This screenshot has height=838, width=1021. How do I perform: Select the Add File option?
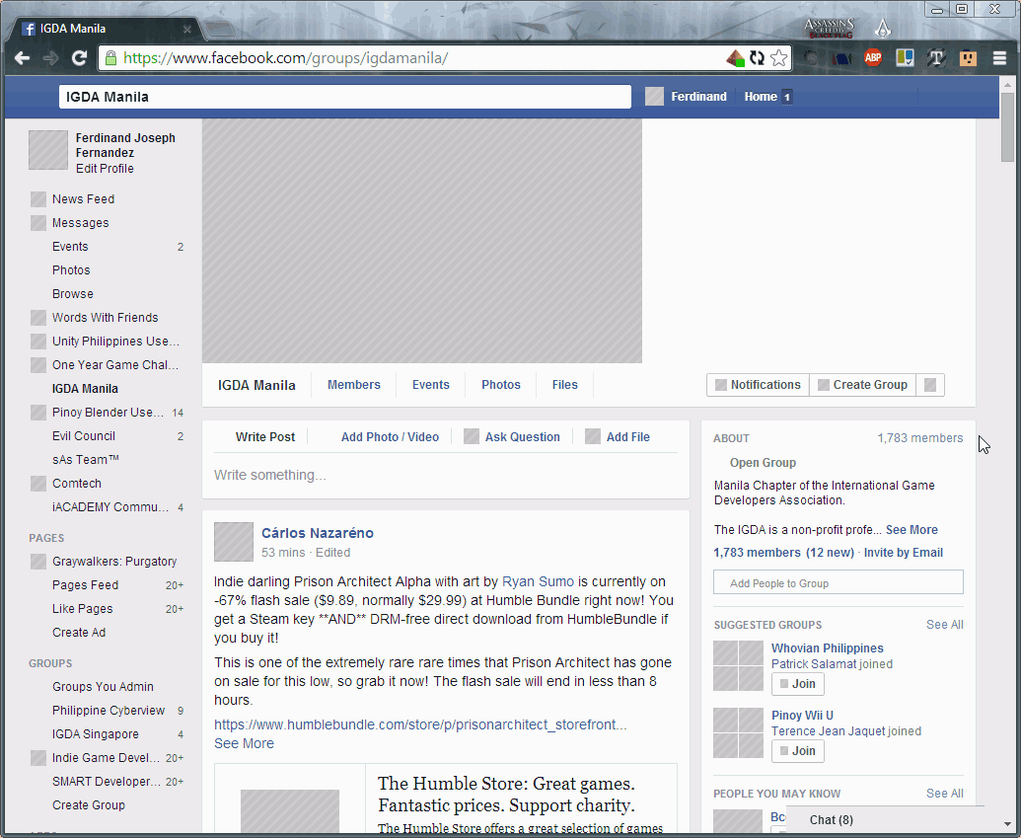pyautogui.click(x=618, y=436)
